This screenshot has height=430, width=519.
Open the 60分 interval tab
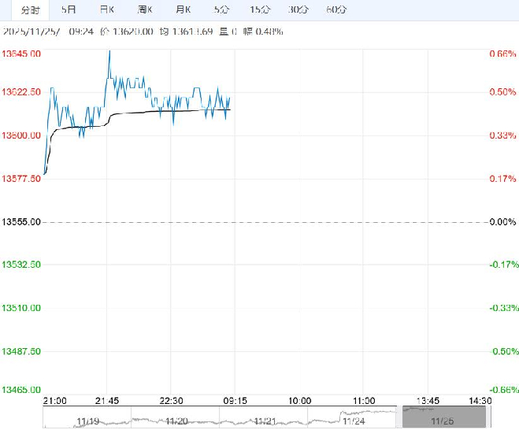335,10
